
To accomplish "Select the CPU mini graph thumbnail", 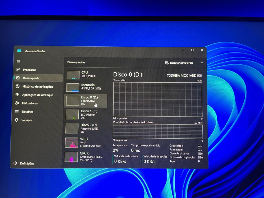I will click(x=73, y=75).
